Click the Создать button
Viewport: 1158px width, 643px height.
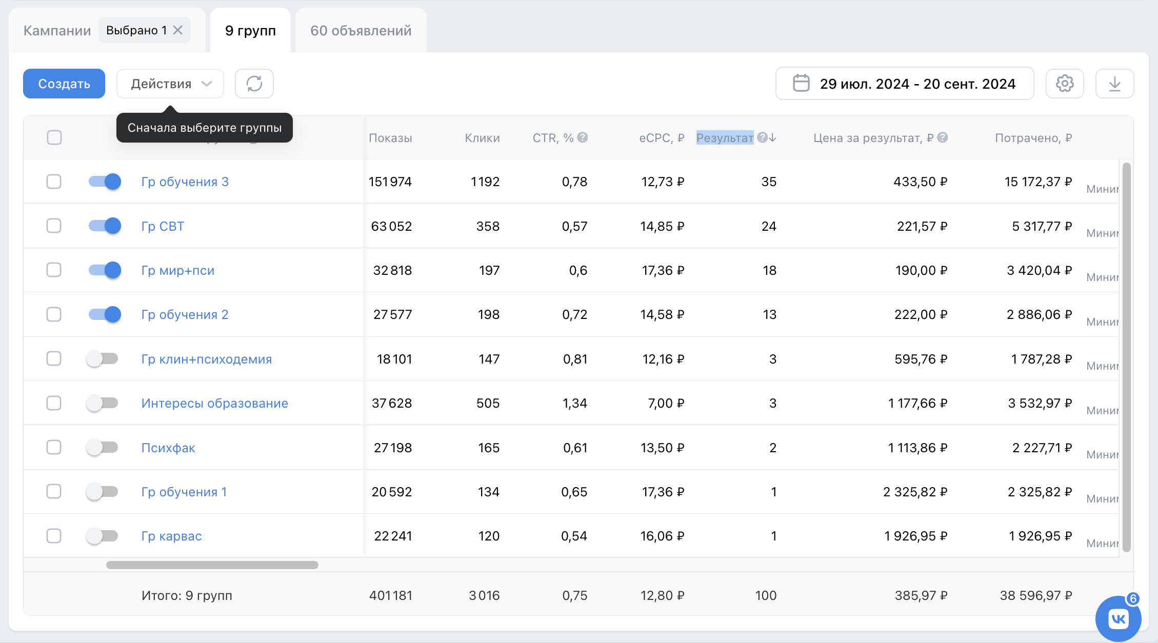64,84
